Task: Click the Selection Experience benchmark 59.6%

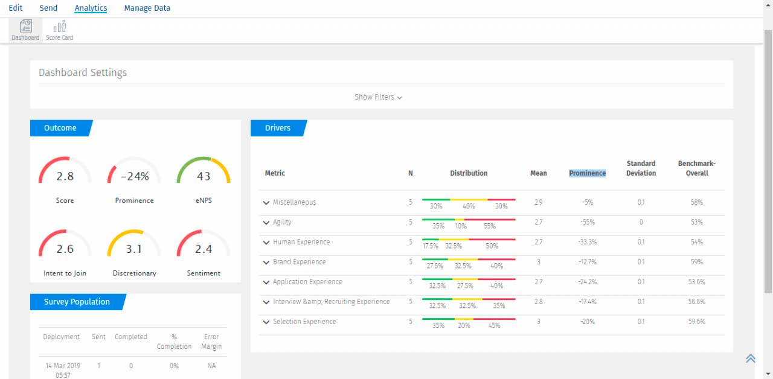Action: [697, 322]
